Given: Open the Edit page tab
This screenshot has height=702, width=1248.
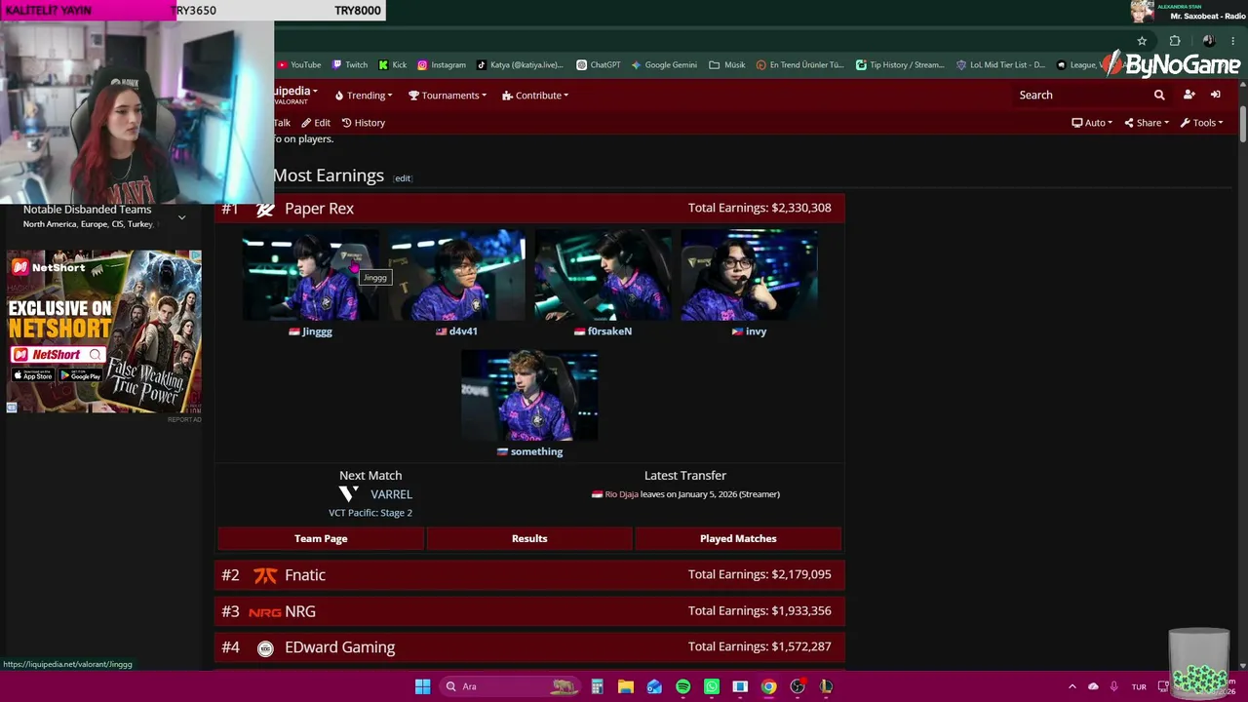Looking at the screenshot, I should [316, 123].
